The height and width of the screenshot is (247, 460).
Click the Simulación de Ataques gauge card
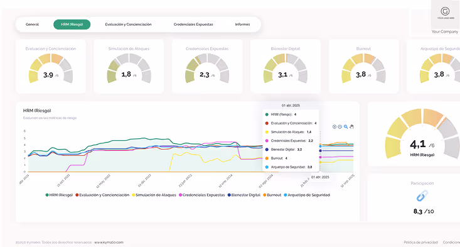click(129, 67)
